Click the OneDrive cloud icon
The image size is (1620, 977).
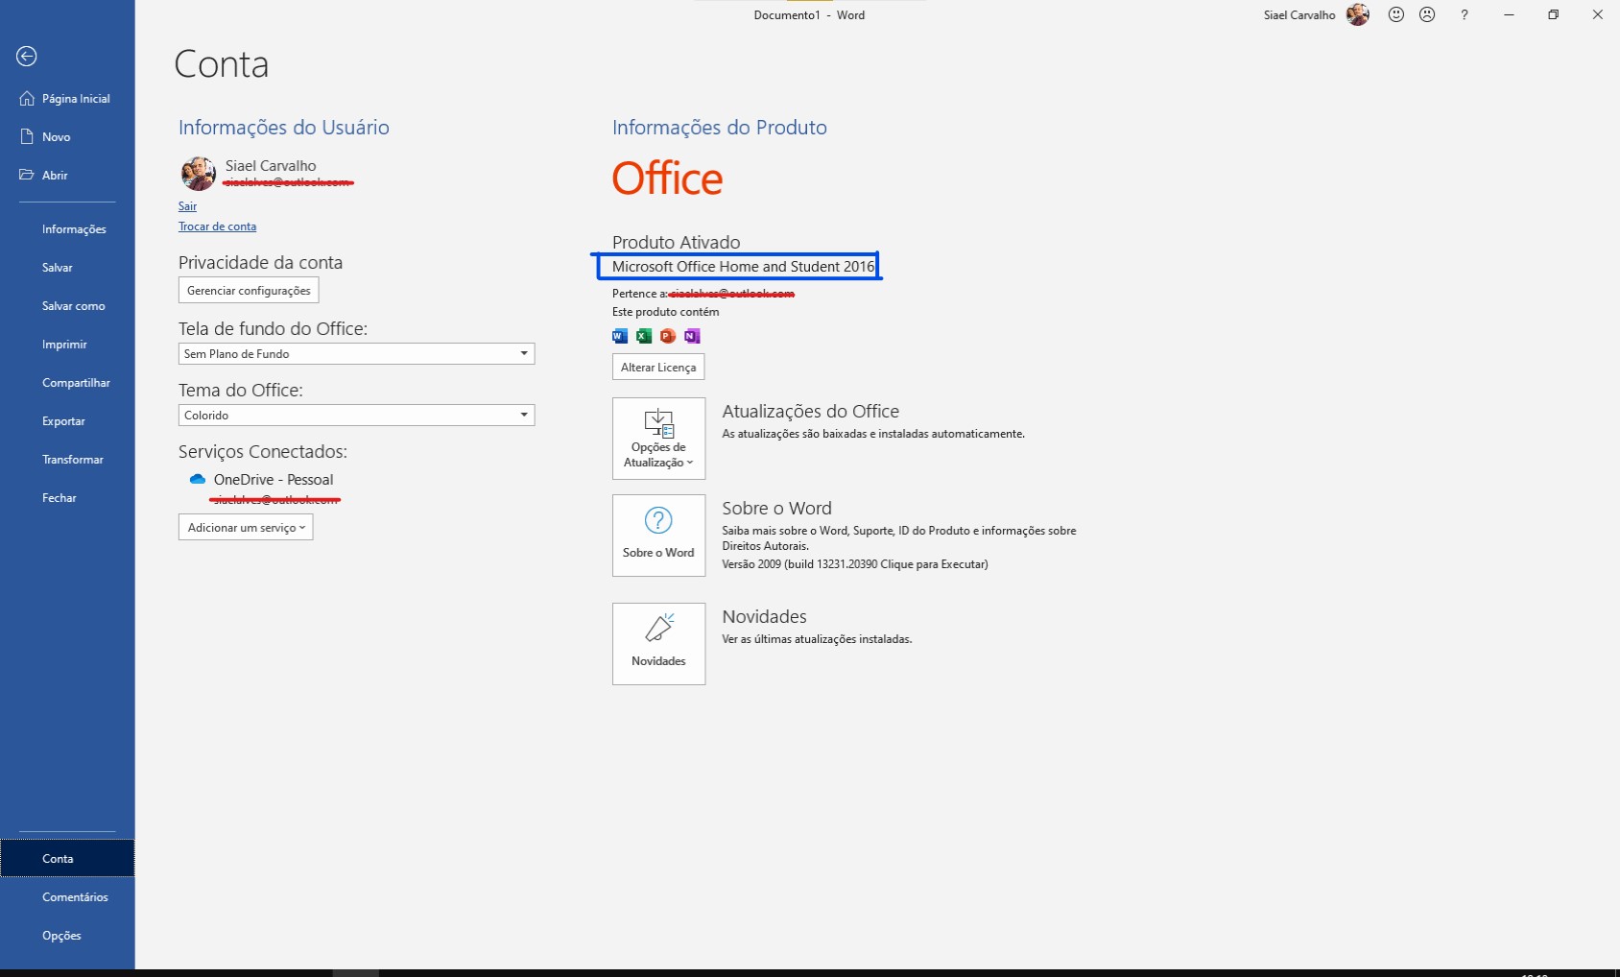click(198, 479)
